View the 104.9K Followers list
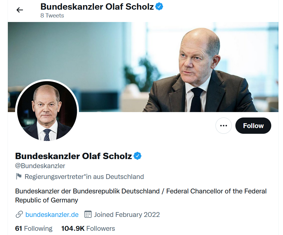 coord(88,229)
